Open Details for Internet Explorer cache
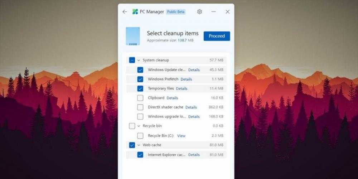The width and height of the screenshot is (358, 179). tap(194, 155)
